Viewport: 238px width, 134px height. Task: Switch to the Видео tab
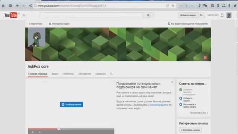(55, 74)
